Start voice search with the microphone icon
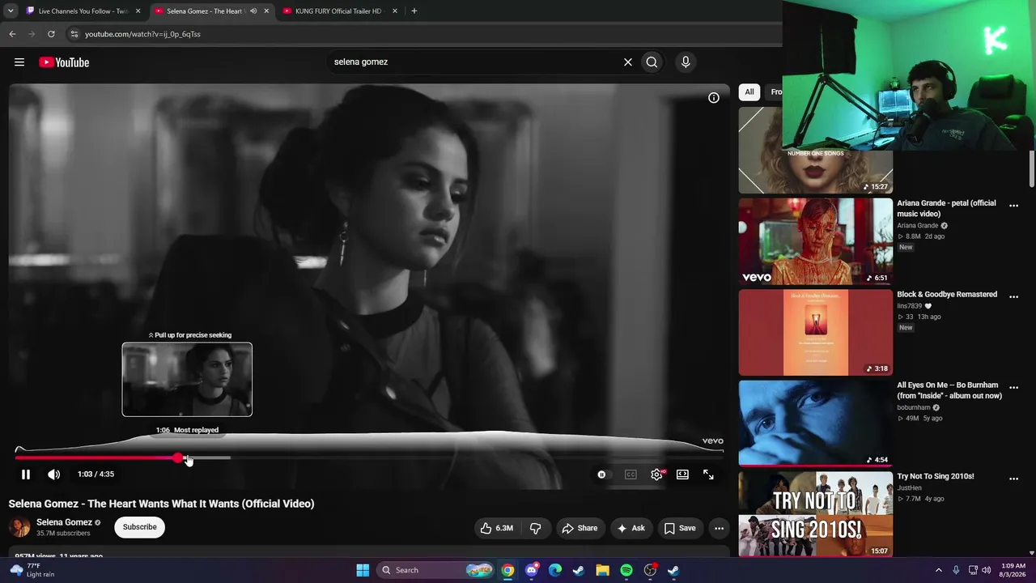This screenshot has width=1036, height=583. coord(686,62)
